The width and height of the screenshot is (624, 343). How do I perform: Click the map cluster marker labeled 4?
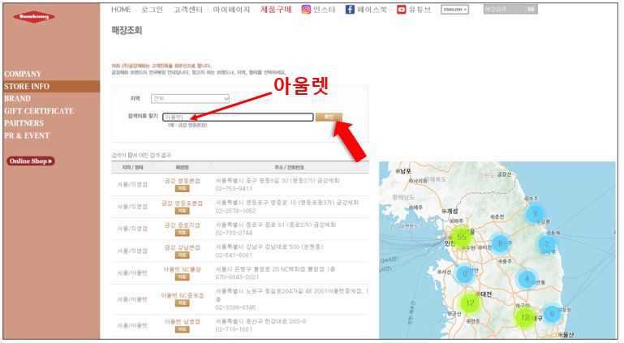[x=527, y=279]
